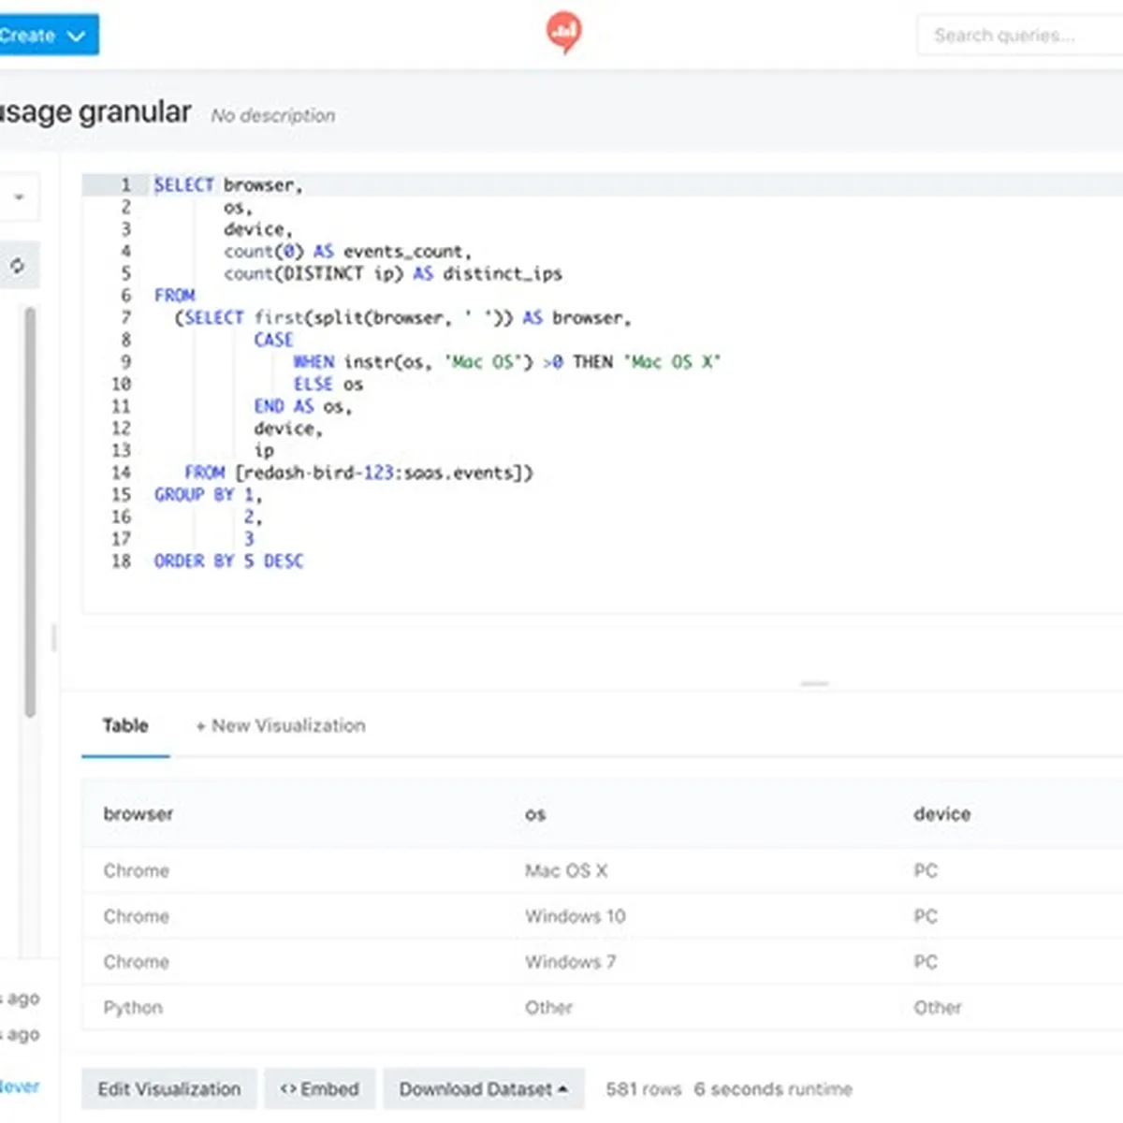Image resolution: width=1123 pixels, height=1123 pixels.
Task: Click the Windows 7 cell
Action: pos(570,962)
